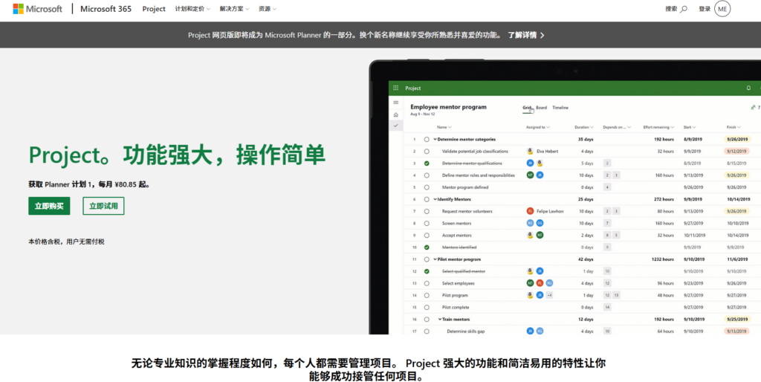Click the home icon in Project sidebar
Image resolution: width=761 pixels, height=382 pixels.
(395, 114)
